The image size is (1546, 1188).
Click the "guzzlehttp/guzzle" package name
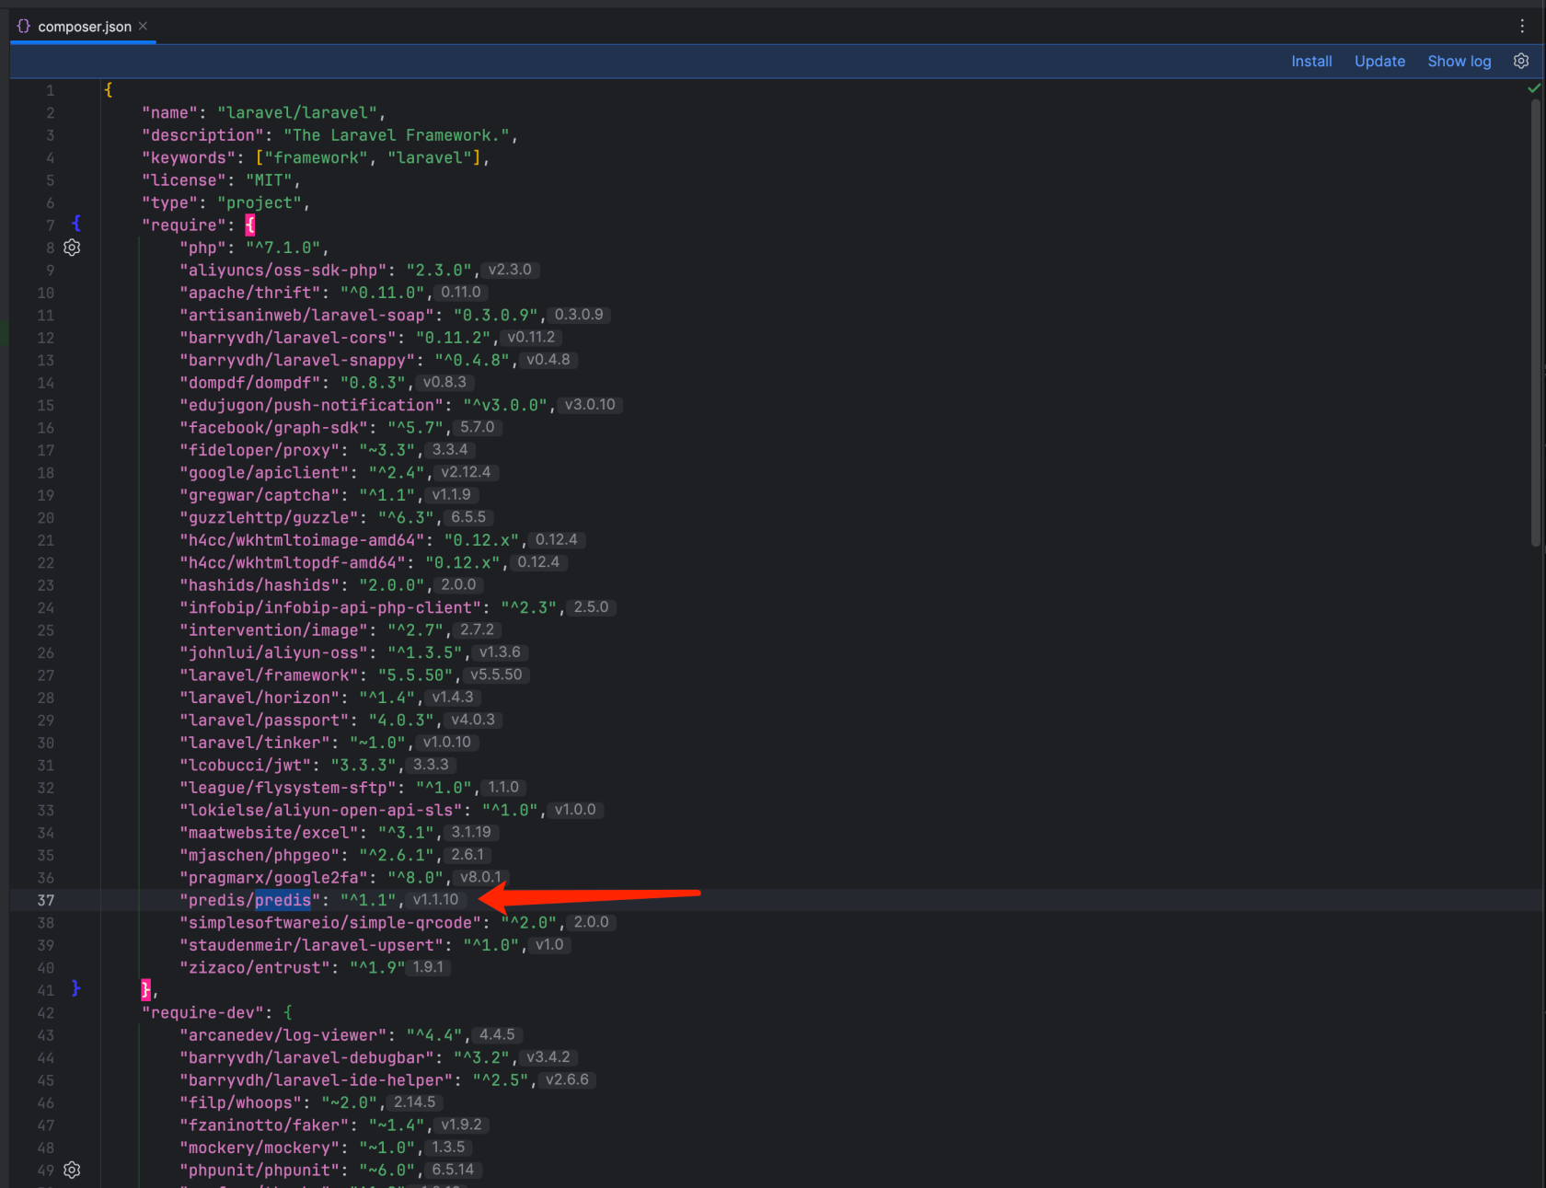(269, 517)
